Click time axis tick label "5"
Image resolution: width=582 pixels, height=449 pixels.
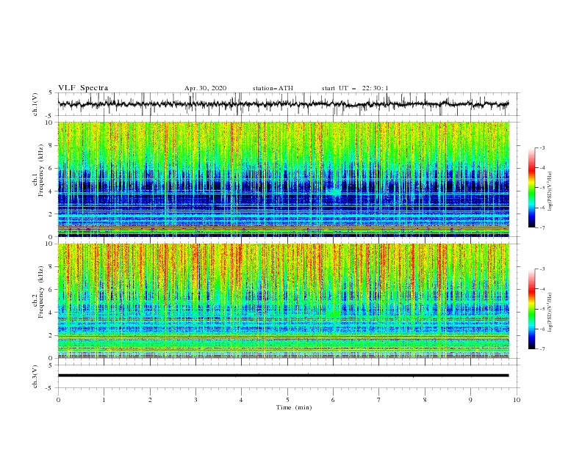pos(287,400)
